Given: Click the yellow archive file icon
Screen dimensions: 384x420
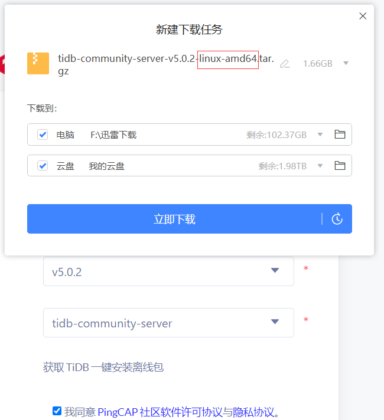Looking at the screenshot, I should point(38,63).
